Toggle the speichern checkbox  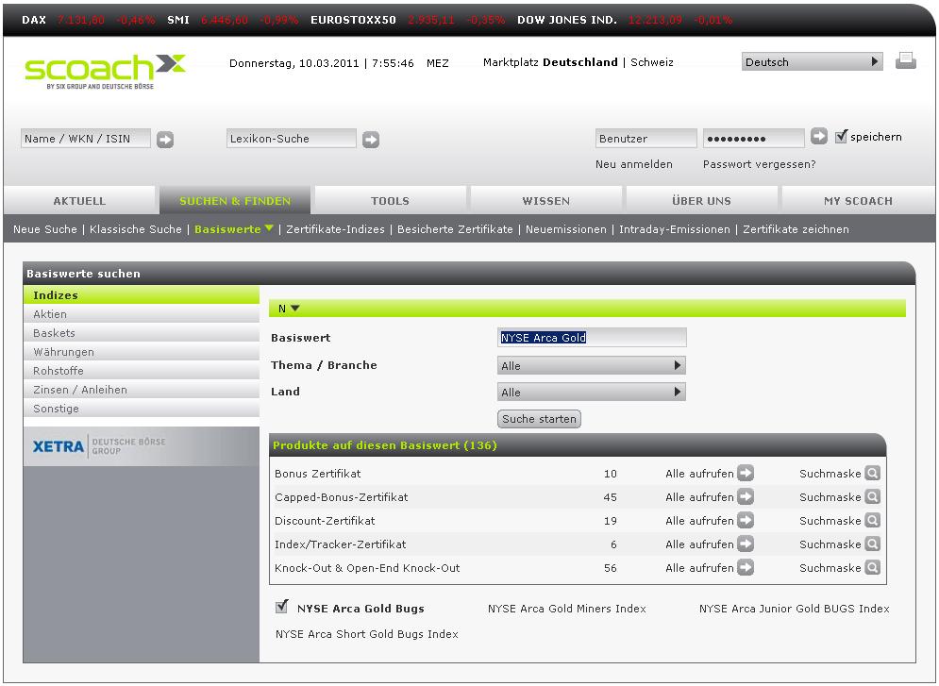point(841,137)
